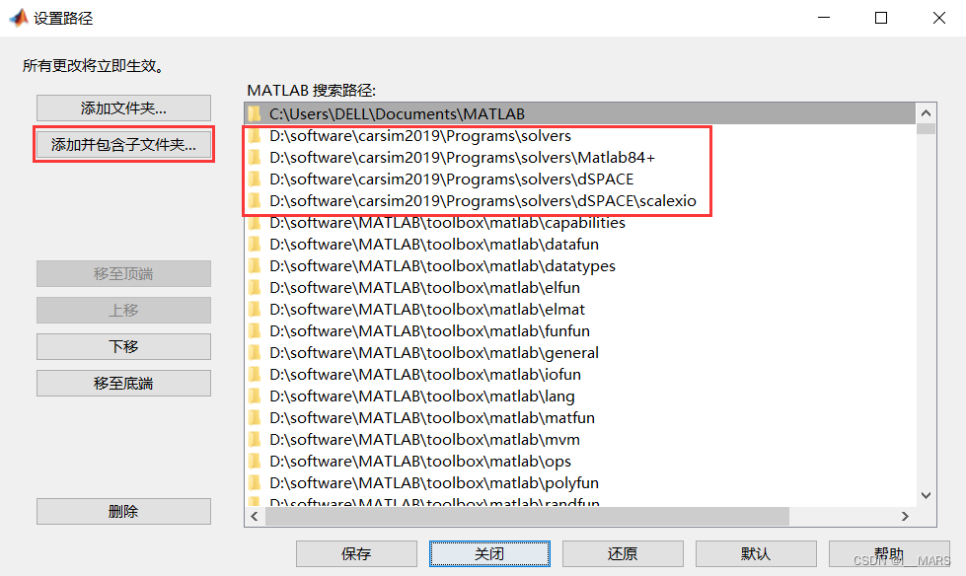Restore defaults with 默认 button
The image size is (966, 576).
point(756,554)
